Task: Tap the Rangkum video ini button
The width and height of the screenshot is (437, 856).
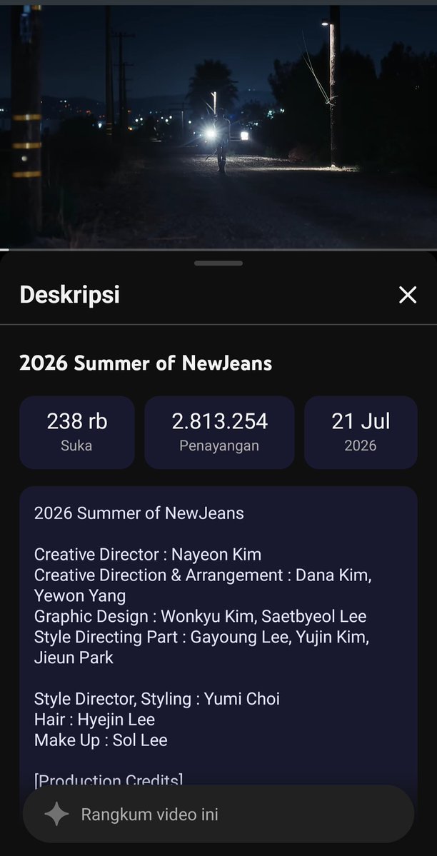Action: pos(218,814)
